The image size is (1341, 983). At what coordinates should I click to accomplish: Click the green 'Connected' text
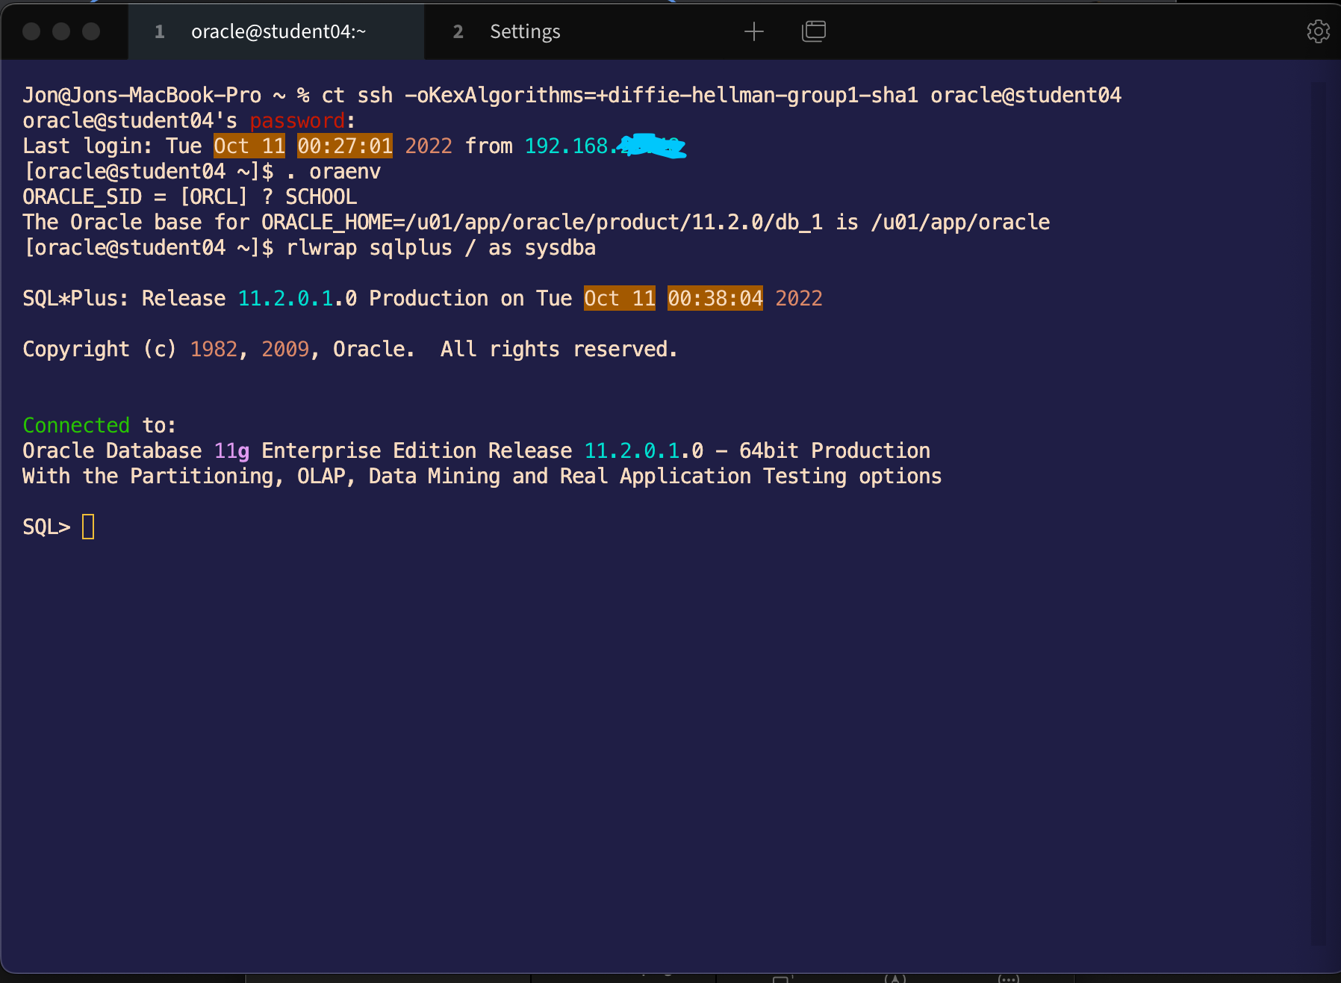tap(76, 425)
